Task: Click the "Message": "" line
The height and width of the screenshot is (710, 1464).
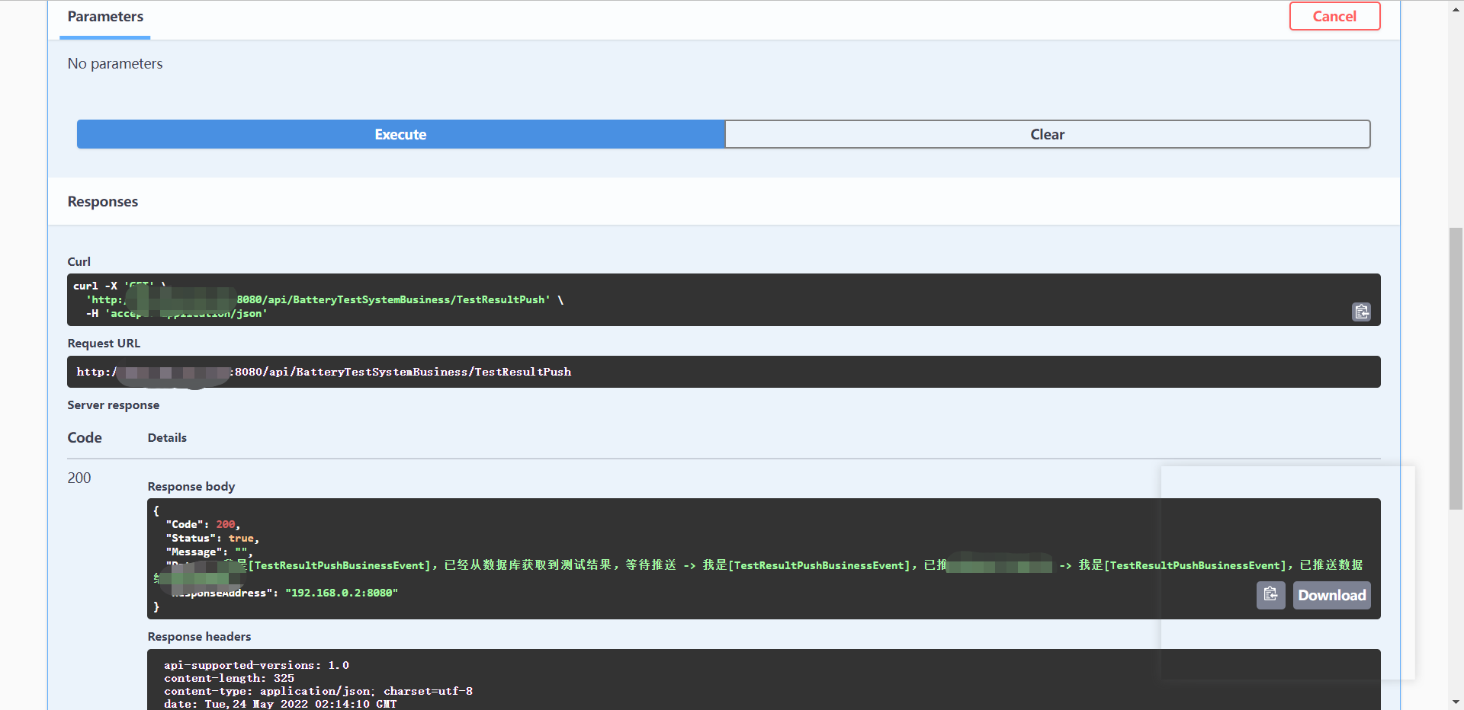Action: coord(209,552)
